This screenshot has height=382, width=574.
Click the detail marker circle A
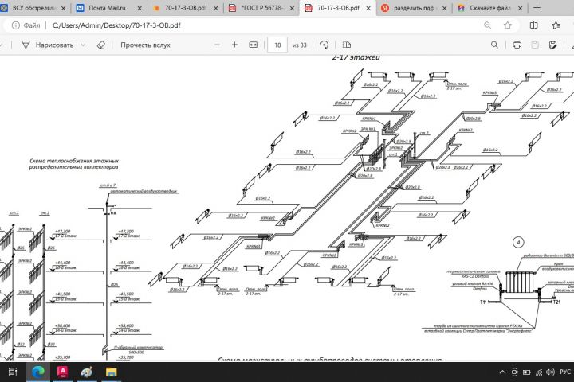pos(518,242)
